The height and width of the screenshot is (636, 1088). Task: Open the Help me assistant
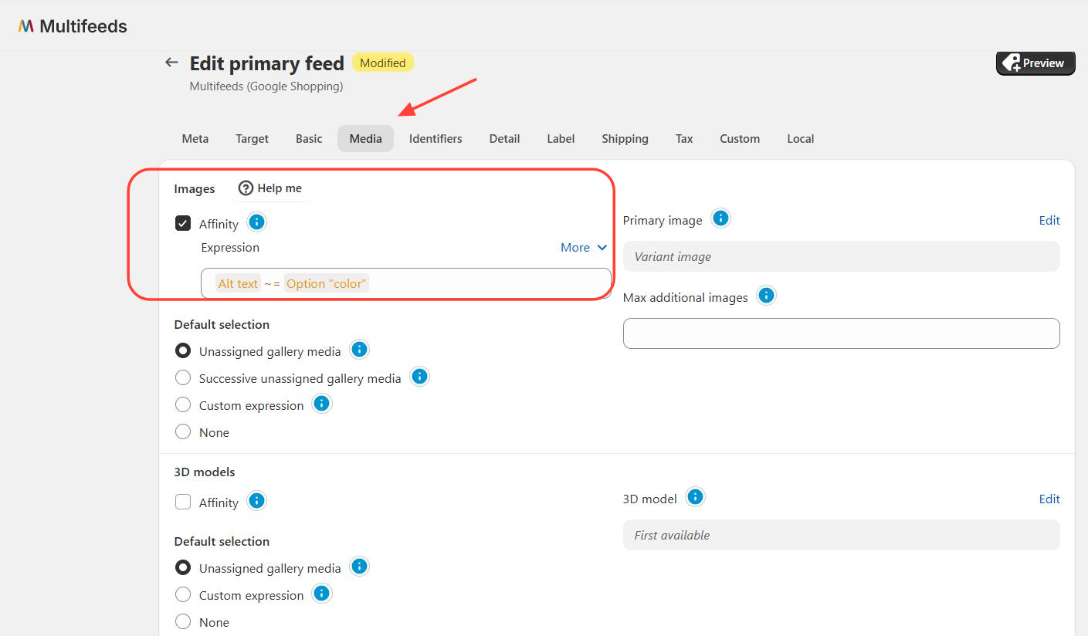click(270, 188)
